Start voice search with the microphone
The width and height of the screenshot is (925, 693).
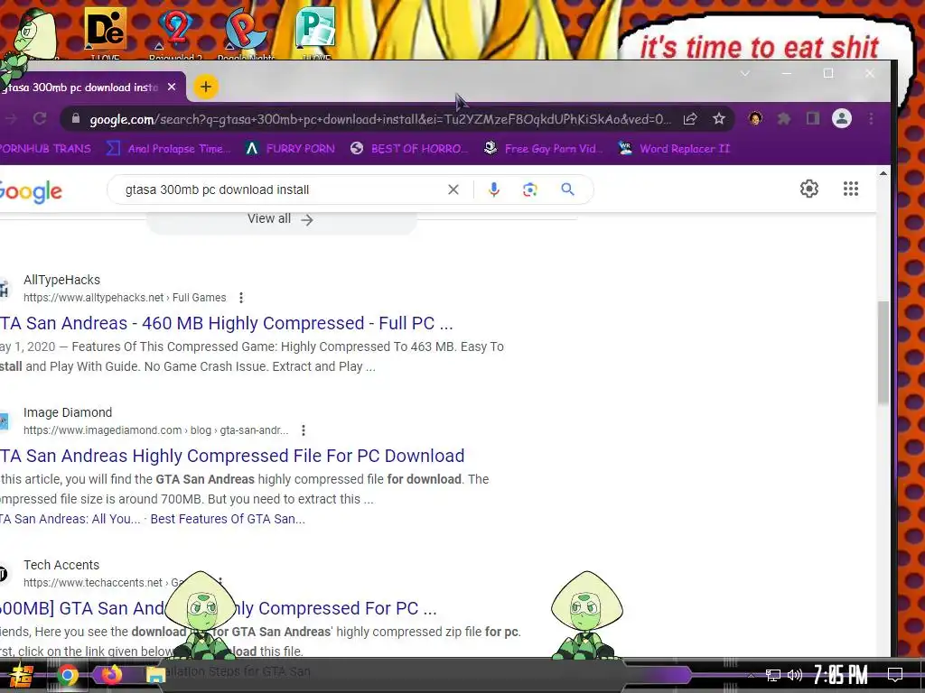click(x=494, y=189)
